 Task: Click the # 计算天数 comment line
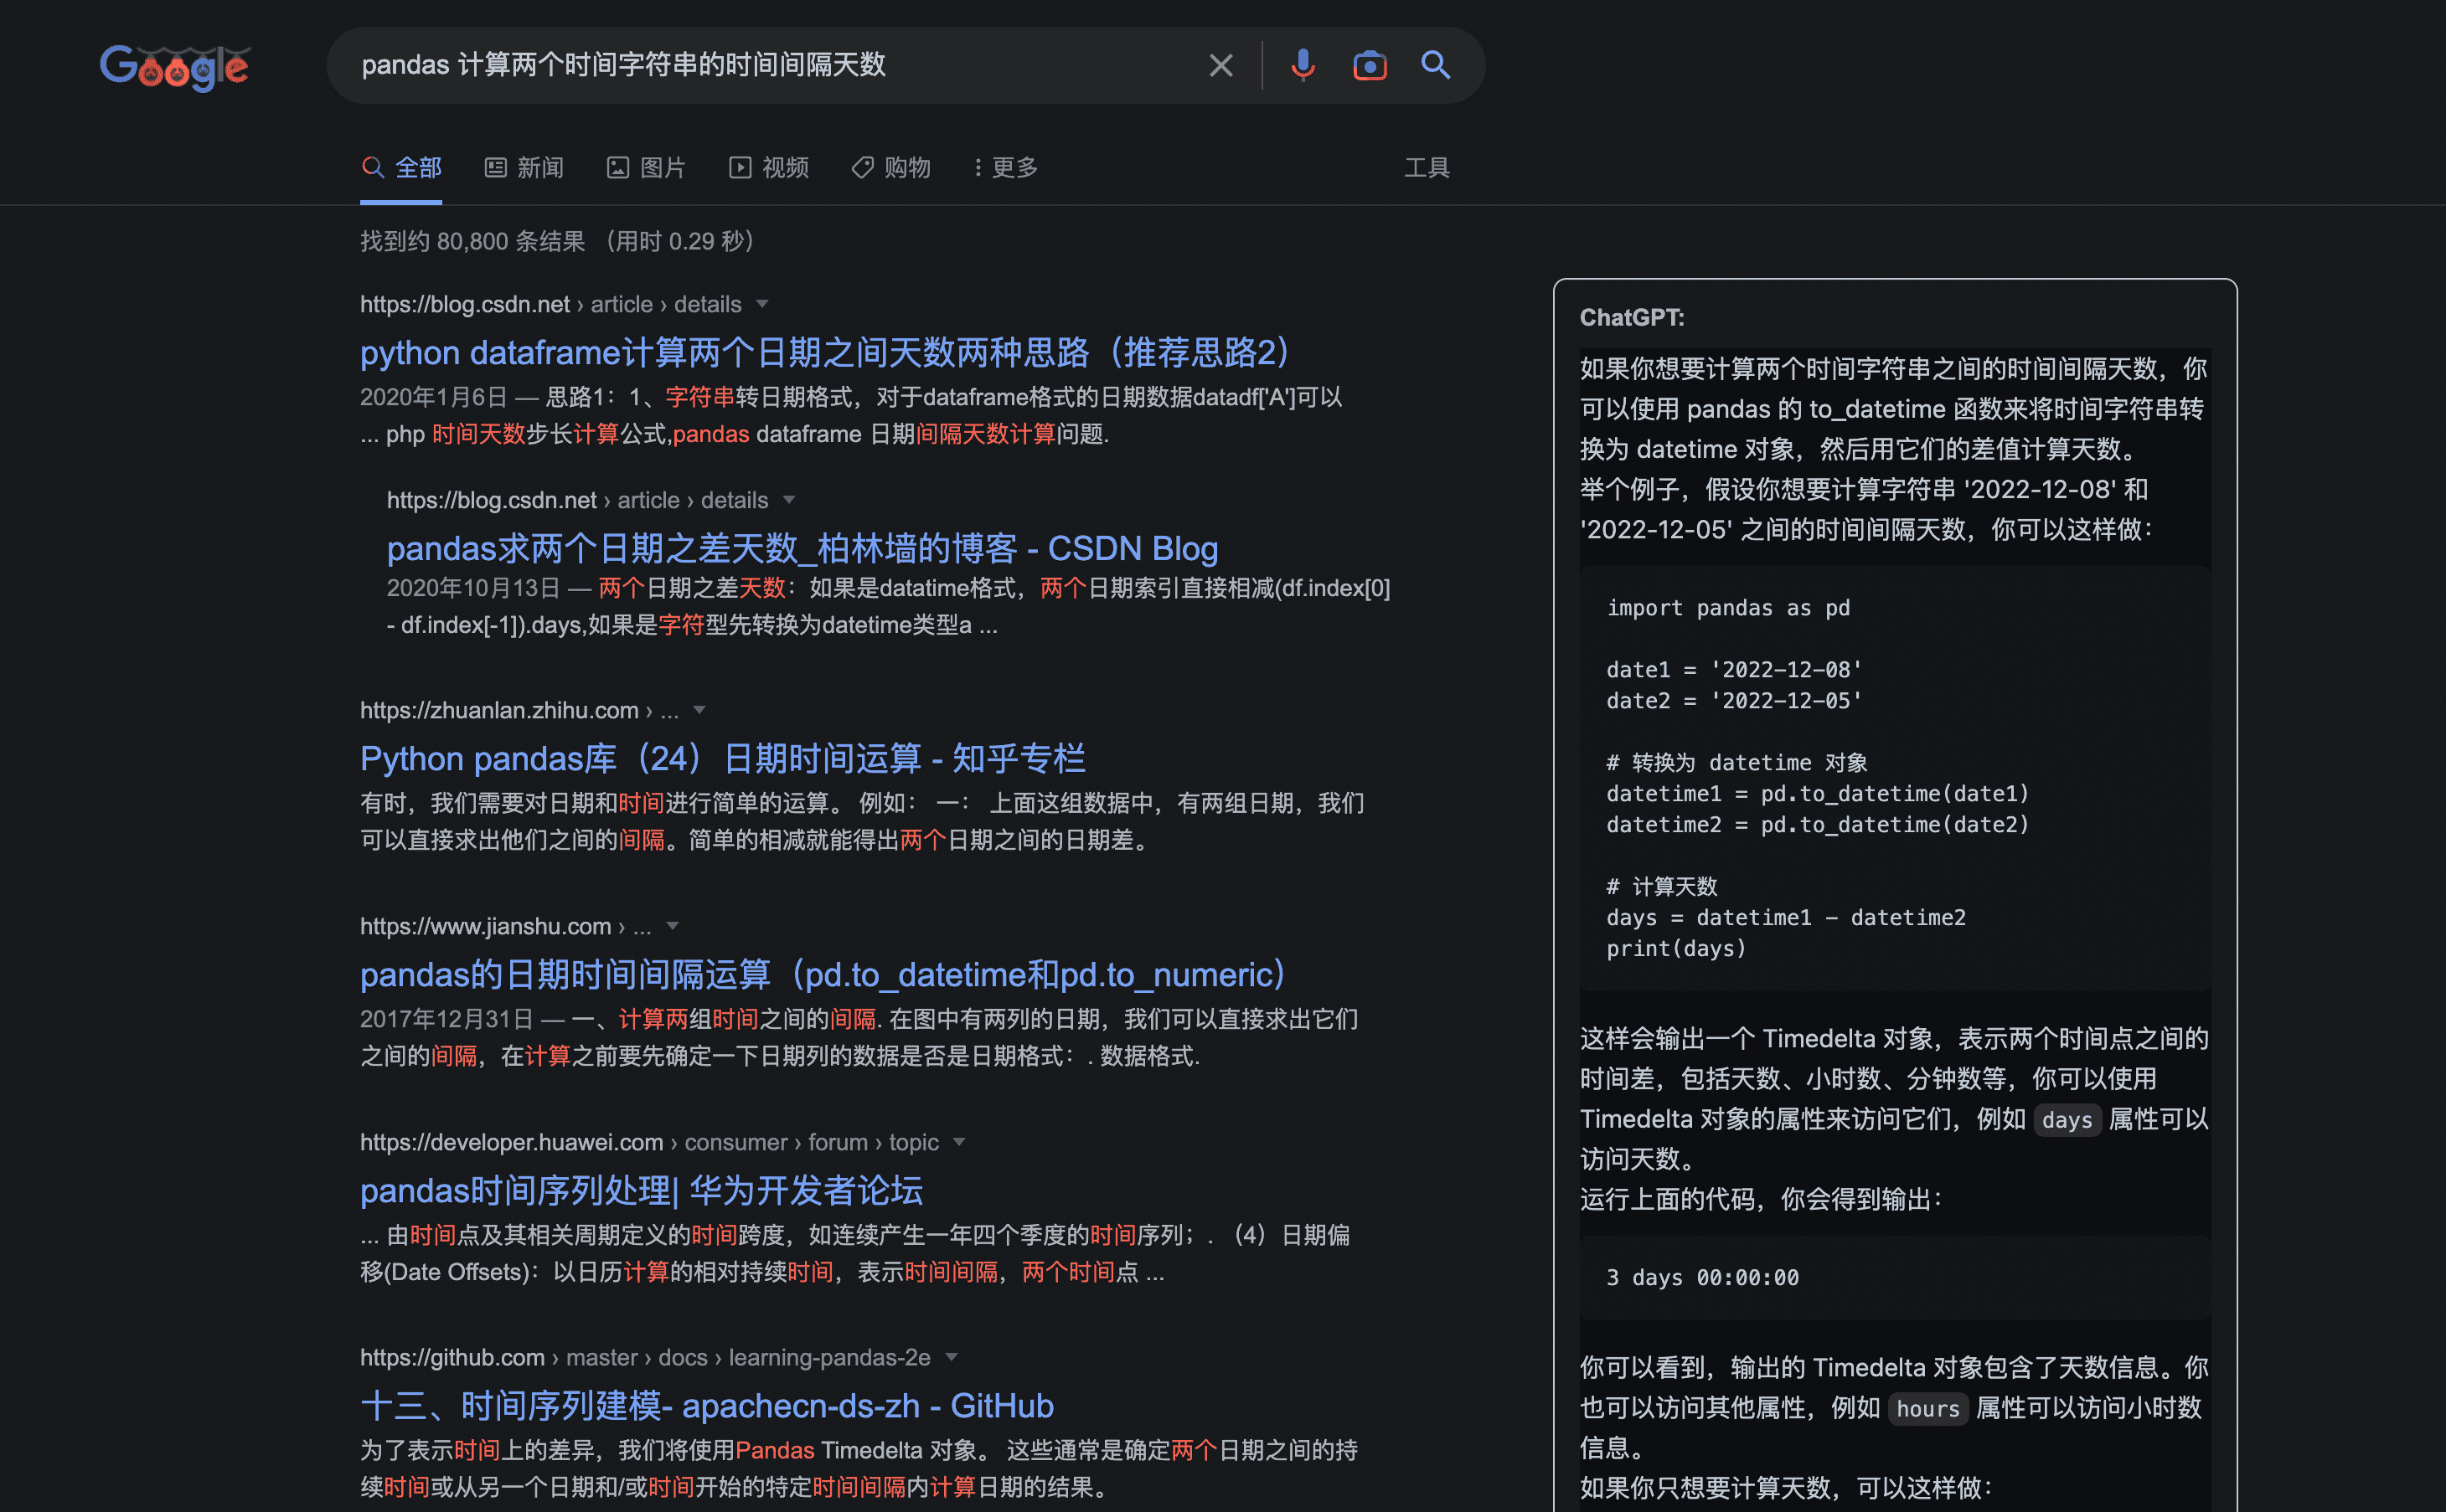1662,887
